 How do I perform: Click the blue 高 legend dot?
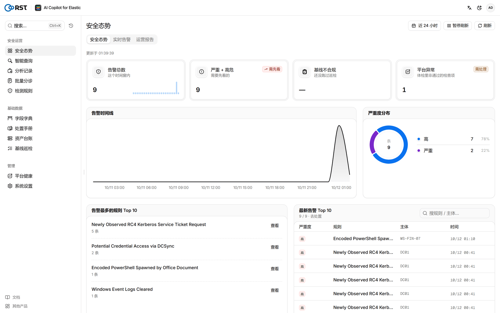pos(419,139)
